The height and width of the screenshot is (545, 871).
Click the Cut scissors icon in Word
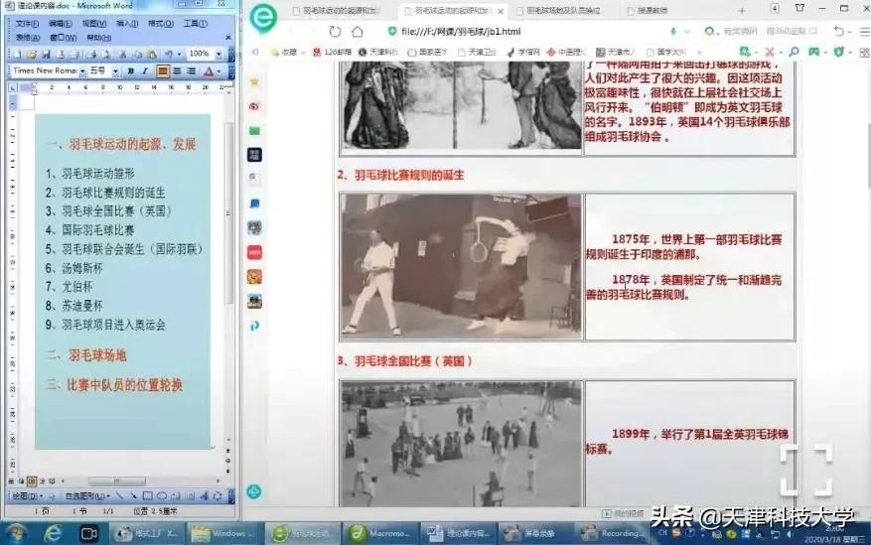click(123, 54)
